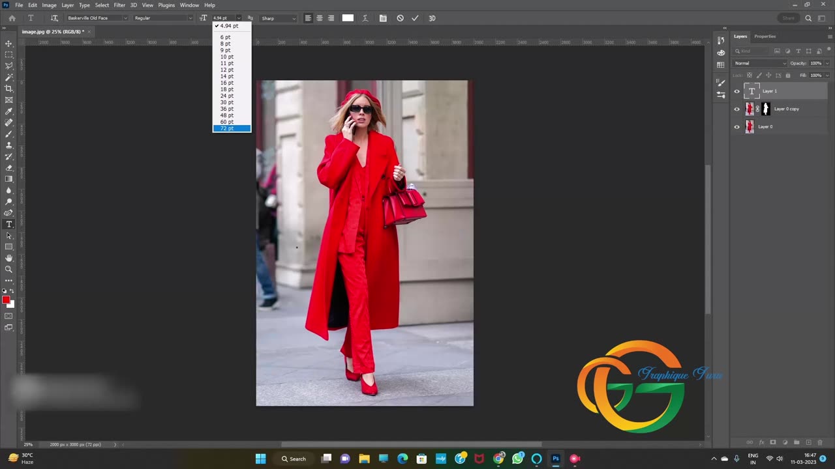Select the Eraser tool

8,167
